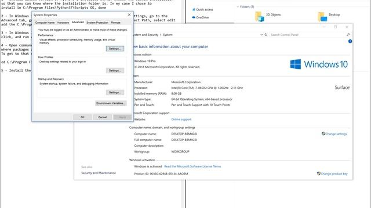Focus the Search Control Panel field
This screenshot has width=371, height=208.
[x=308, y=35]
